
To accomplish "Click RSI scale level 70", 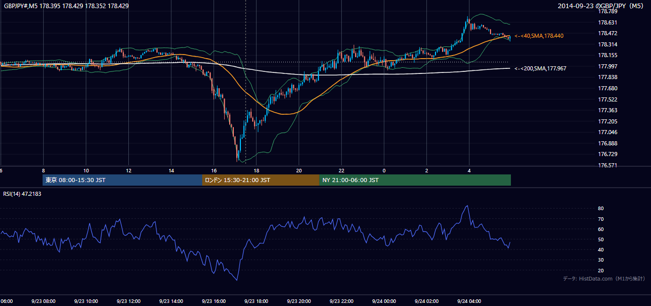I will click(x=601, y=219).
